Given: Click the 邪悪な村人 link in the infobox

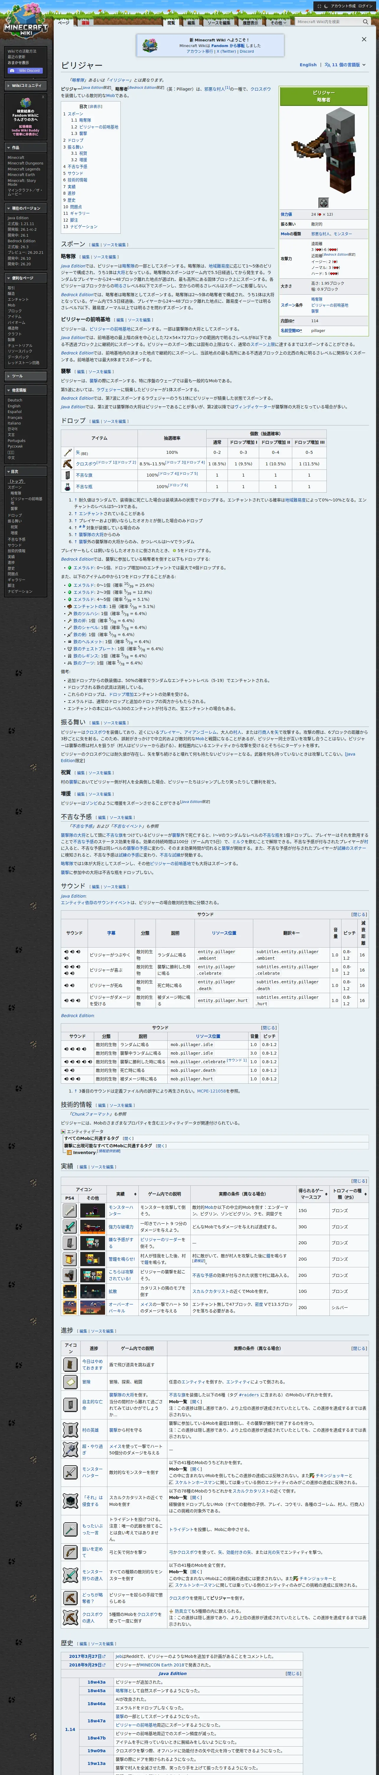Looking at the screenshot, I should click(321, 234).
